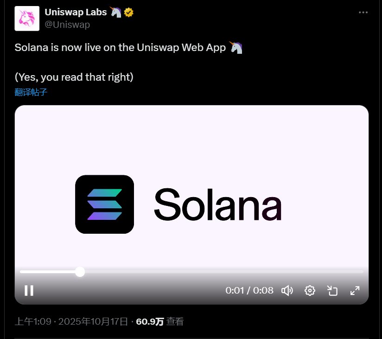The height and width of the screenshot is (339, 382).
Task: Click the video progress slider handle
Action: (x=80, y=272)
